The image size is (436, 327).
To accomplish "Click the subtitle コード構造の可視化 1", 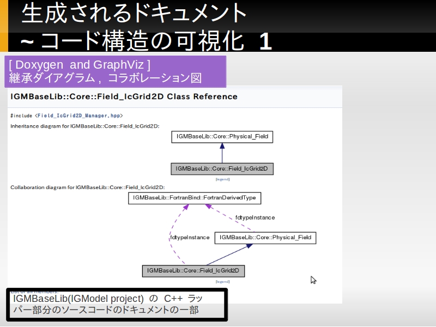I will (x=146, y=41).
